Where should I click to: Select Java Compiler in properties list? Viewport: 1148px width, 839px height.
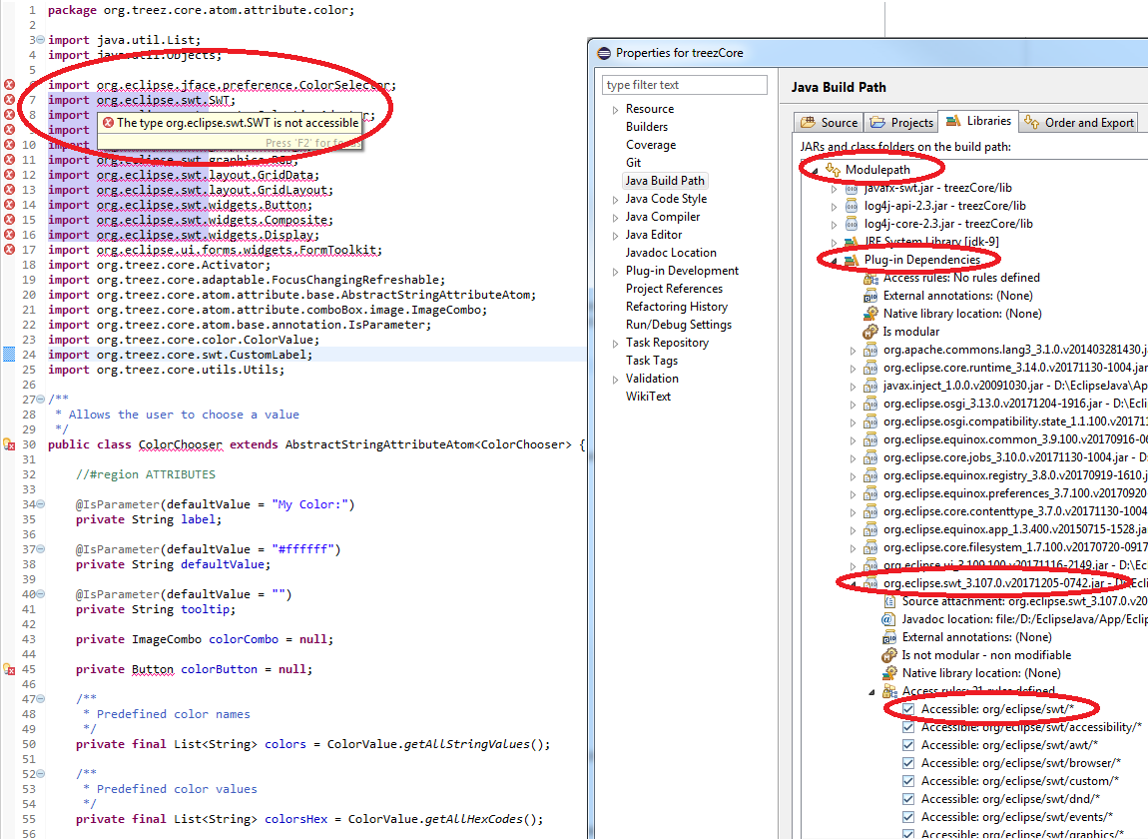[x=662, y=217]
